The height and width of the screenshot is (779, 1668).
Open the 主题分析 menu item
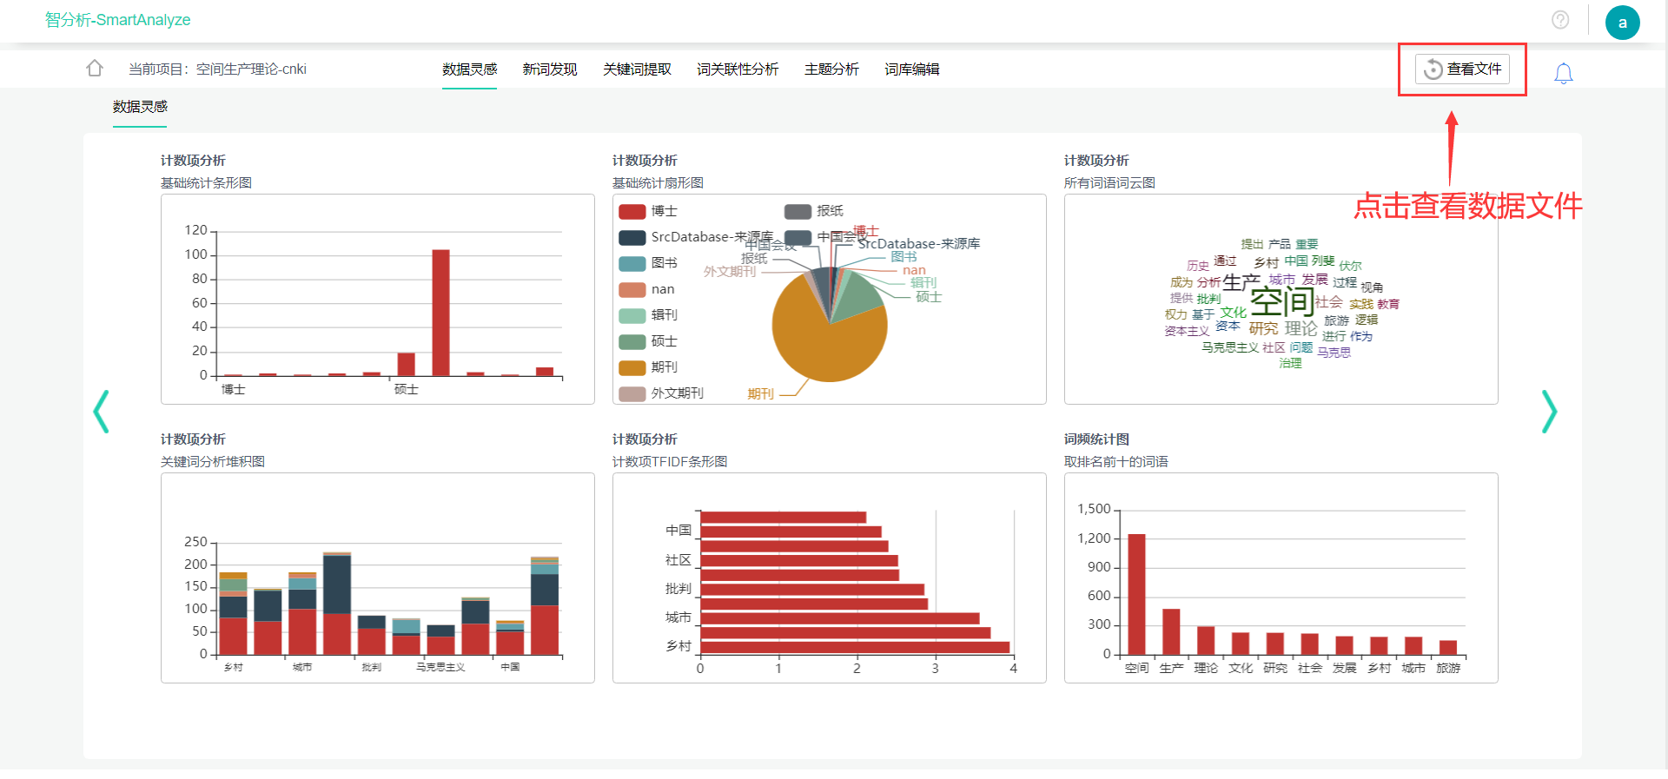tap(831, 69)
